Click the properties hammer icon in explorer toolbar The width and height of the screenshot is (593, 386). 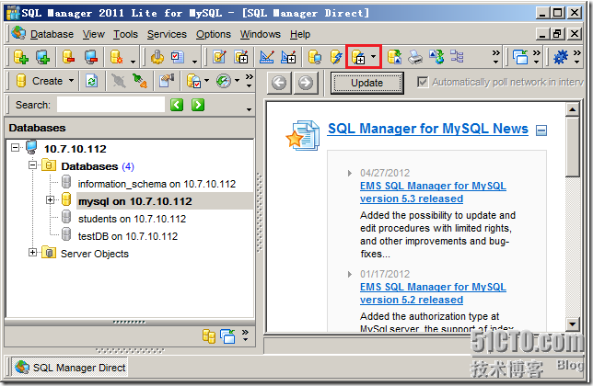(167, 81)
